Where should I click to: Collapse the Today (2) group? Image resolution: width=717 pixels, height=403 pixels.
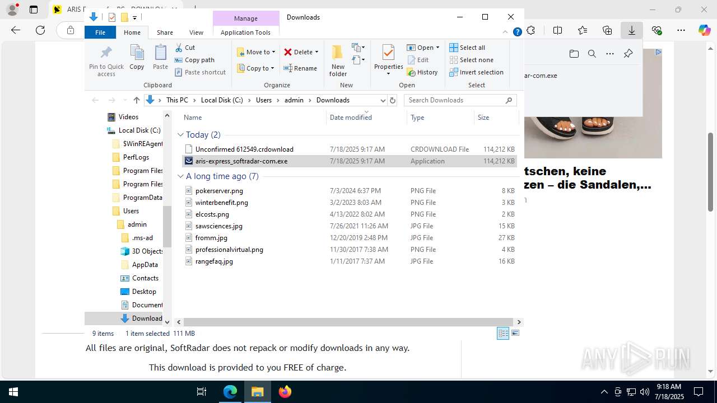pos(181,135)
